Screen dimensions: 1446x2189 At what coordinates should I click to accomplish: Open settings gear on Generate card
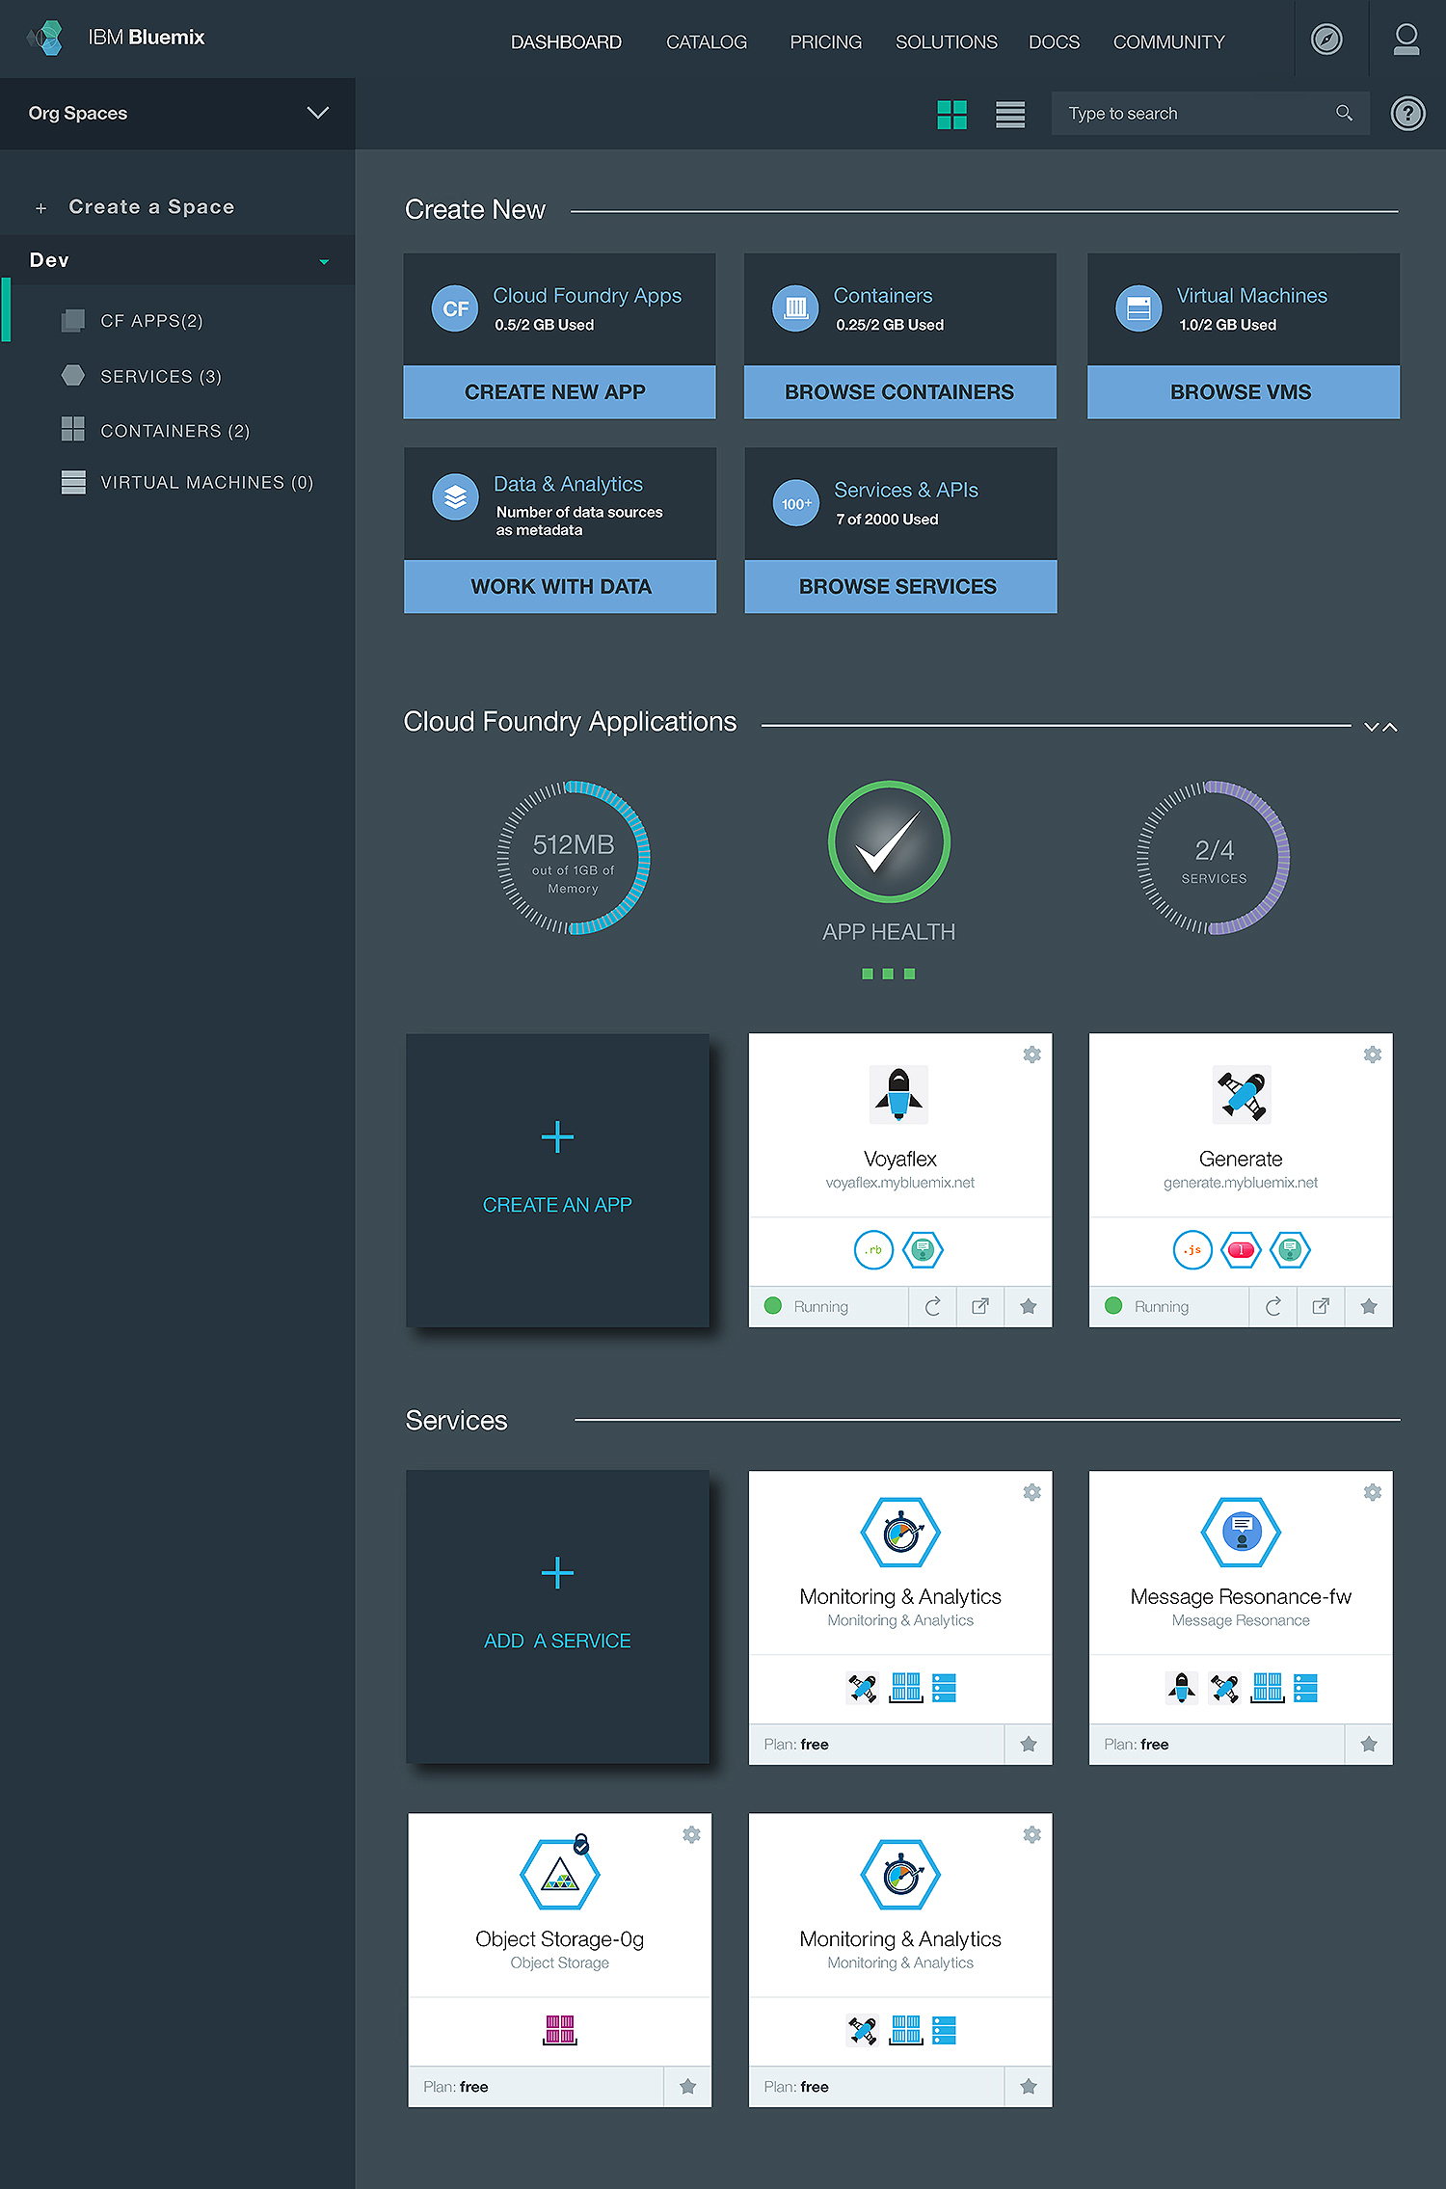coord(1372,1054)
